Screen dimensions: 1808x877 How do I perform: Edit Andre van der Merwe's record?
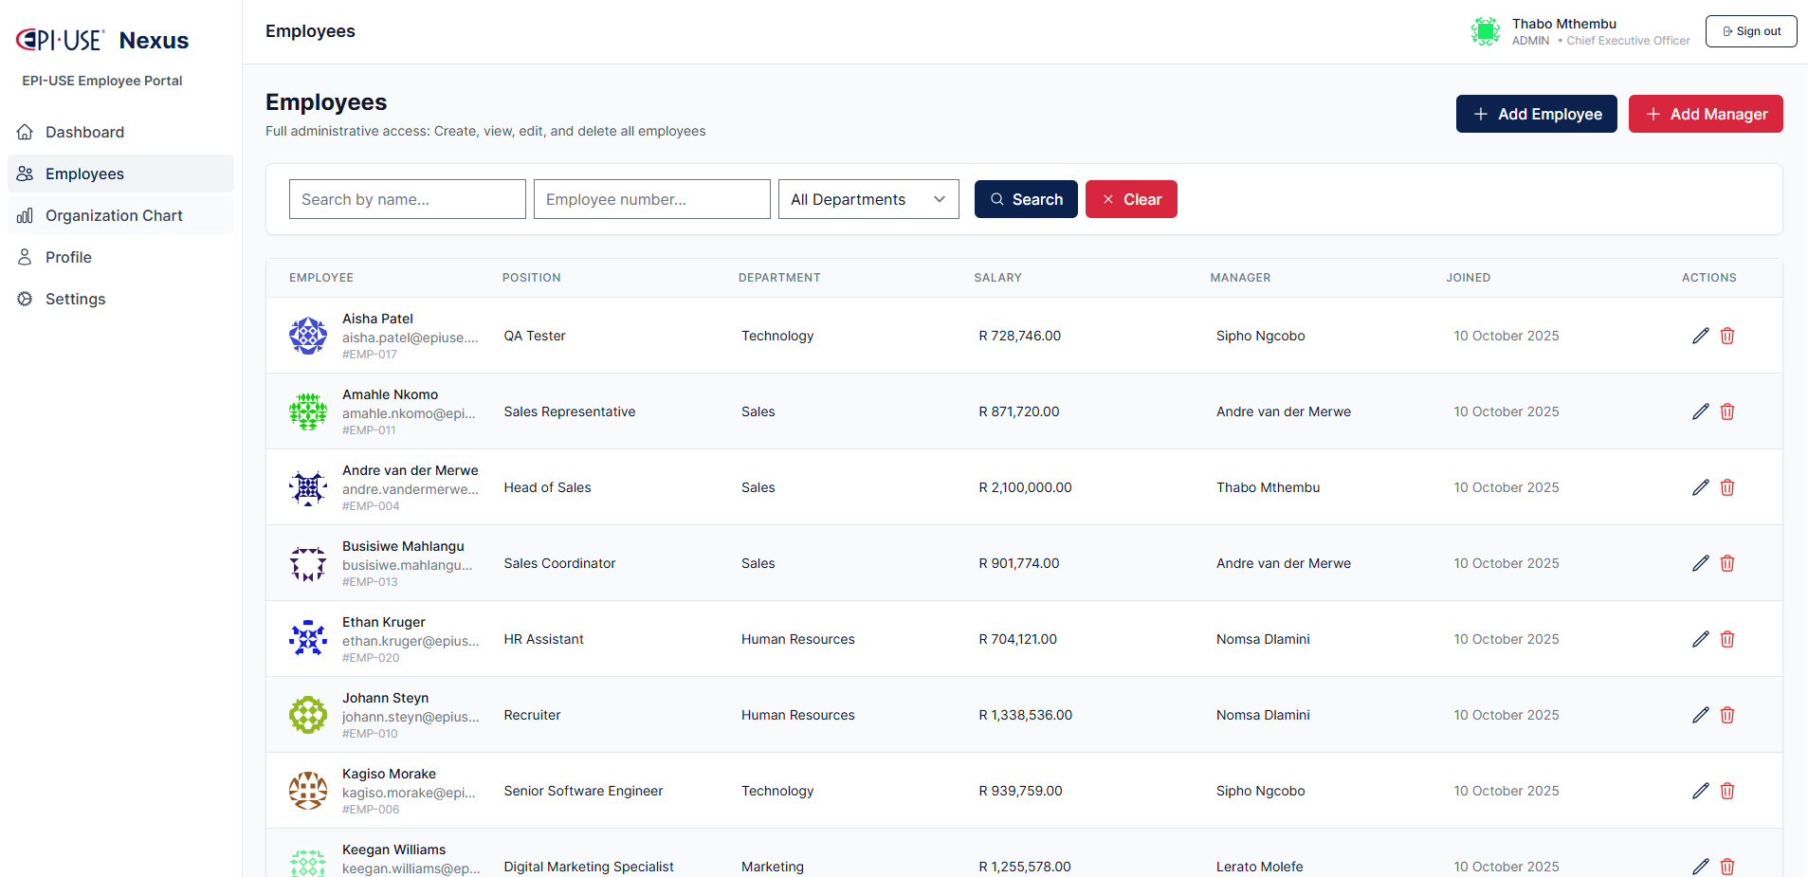(x=1700, y=487)
